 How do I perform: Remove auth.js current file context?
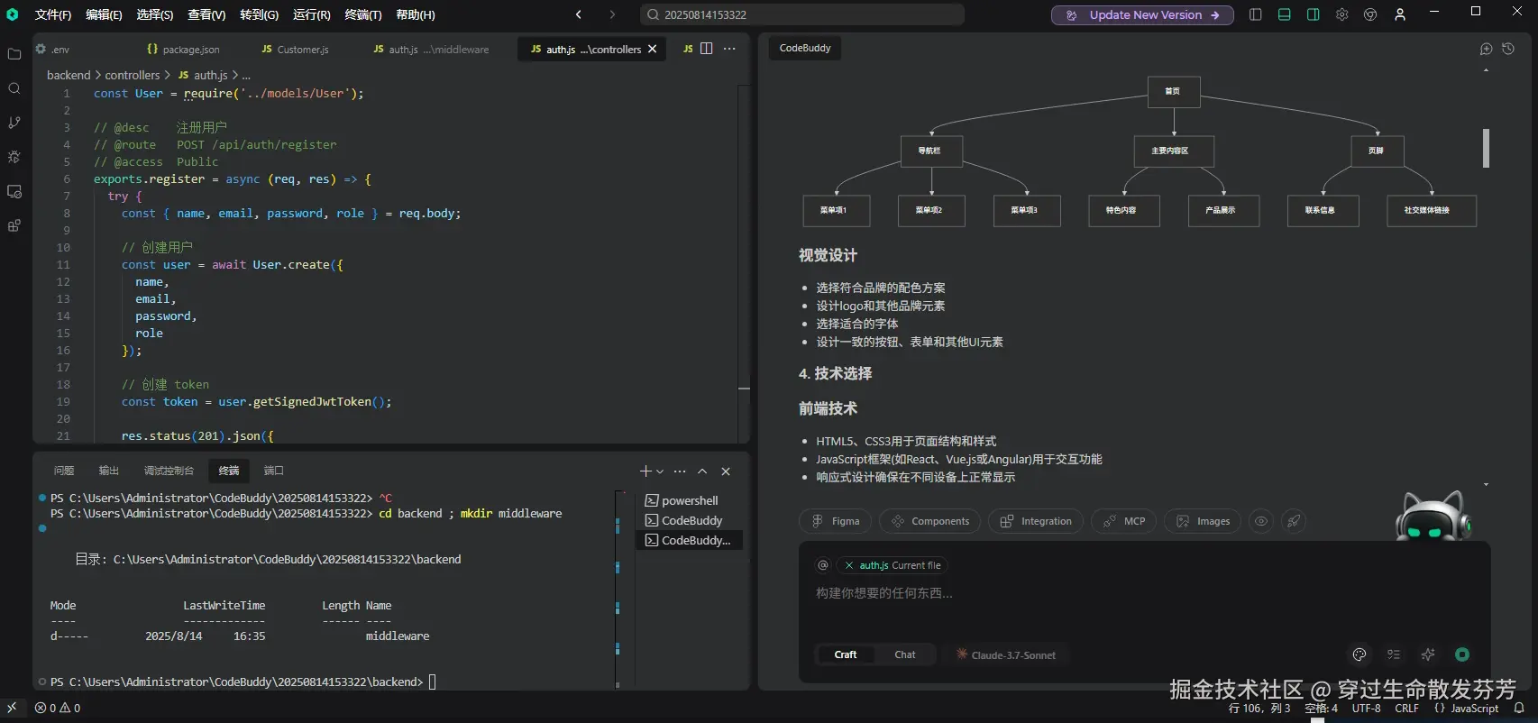pos(849,565)
